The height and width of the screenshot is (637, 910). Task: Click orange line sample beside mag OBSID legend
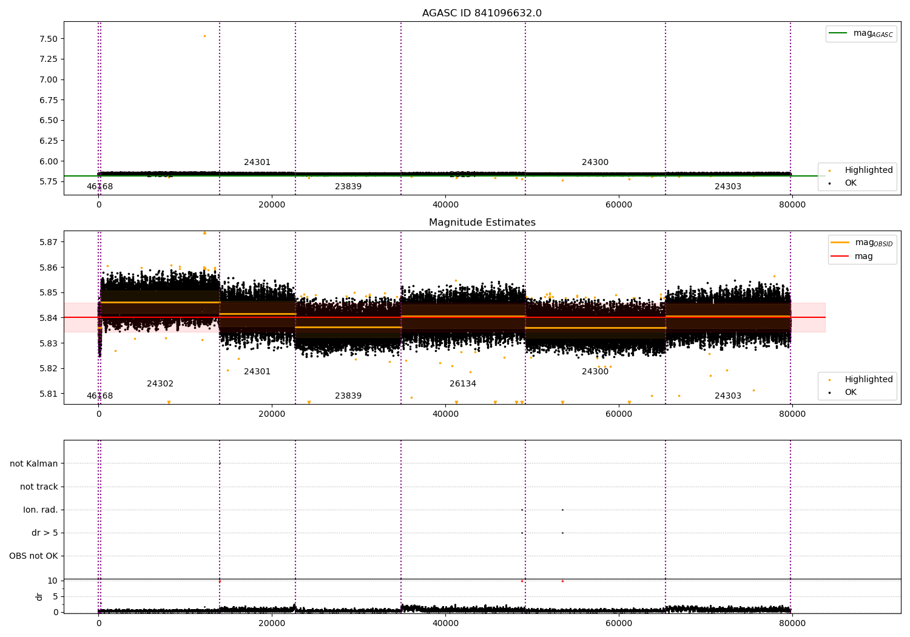840,243
